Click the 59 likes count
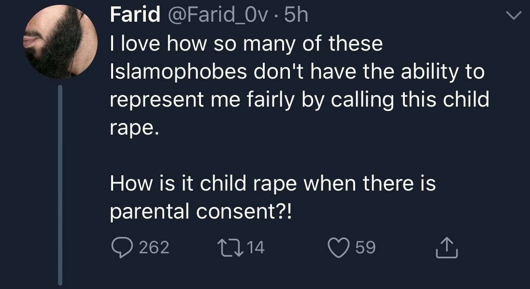The height and width of the screenshot is (289, 530). (x=365, y=248)
